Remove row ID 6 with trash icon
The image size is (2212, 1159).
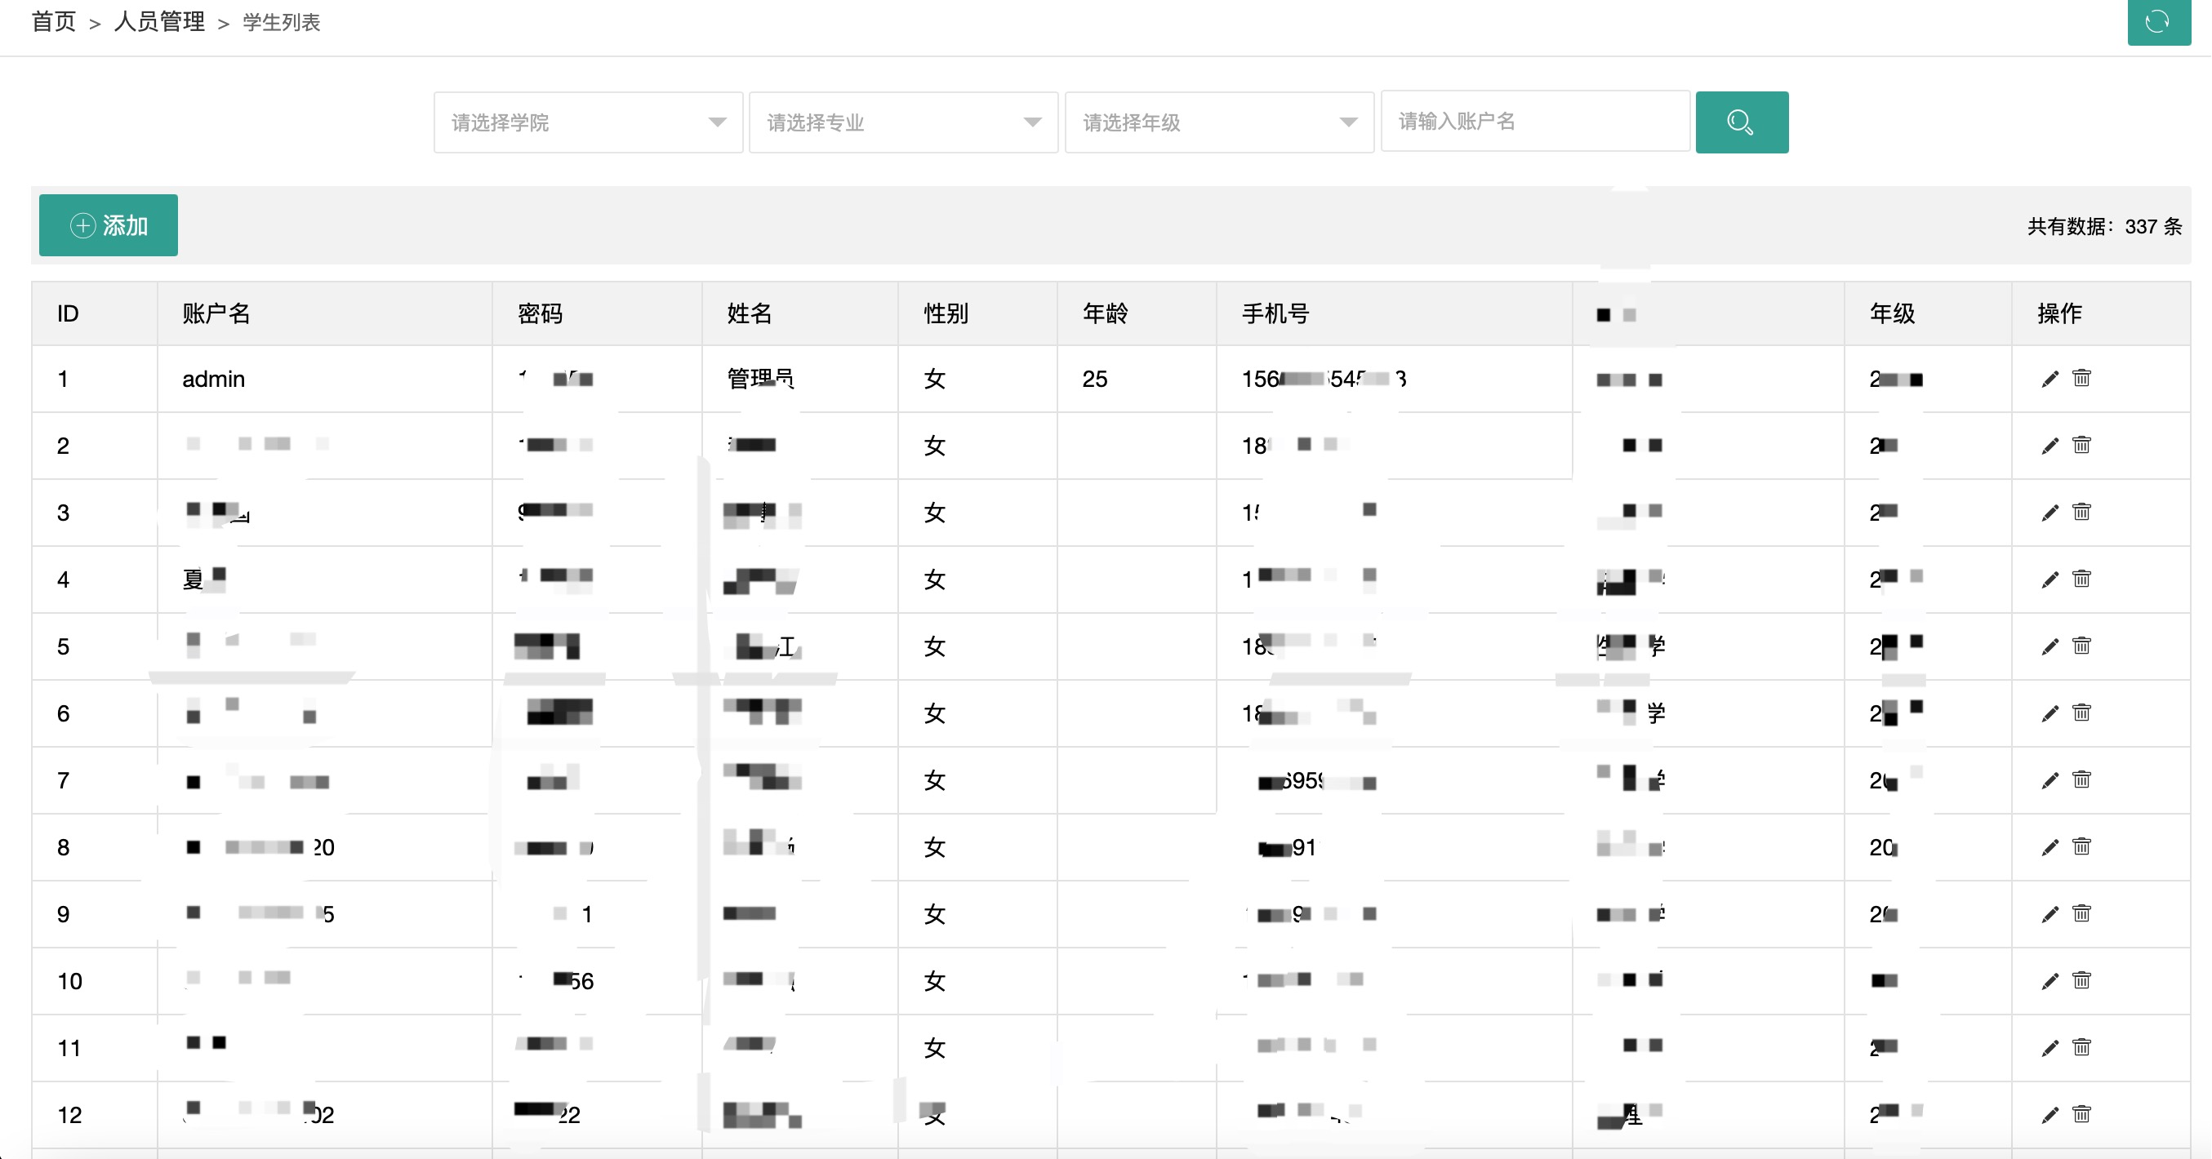click(2081, 713)
